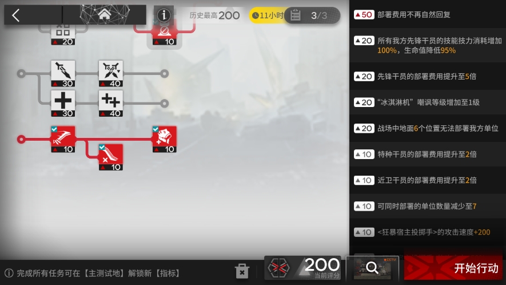
Task: Tap the back arrow icon
Action: coord(16,15)
